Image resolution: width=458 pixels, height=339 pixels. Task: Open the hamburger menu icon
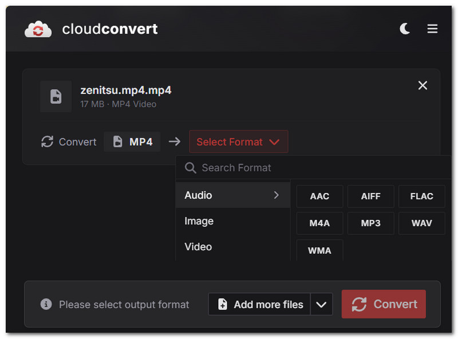tap(432, 29)
